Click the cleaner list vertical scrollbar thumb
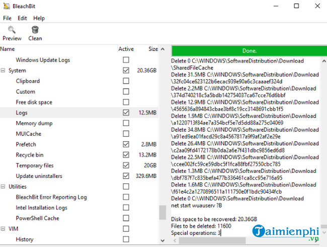The width and height of the screenshot is (327, 247). click(162, 212)
